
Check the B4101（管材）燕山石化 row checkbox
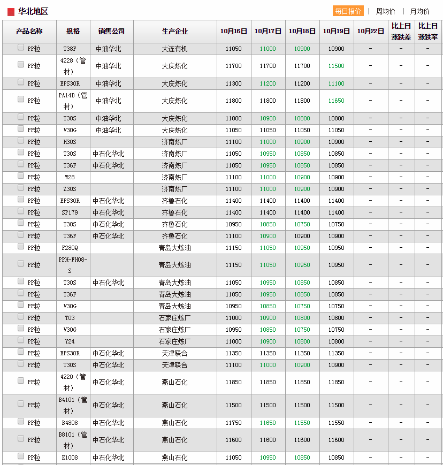click(21, 403)
